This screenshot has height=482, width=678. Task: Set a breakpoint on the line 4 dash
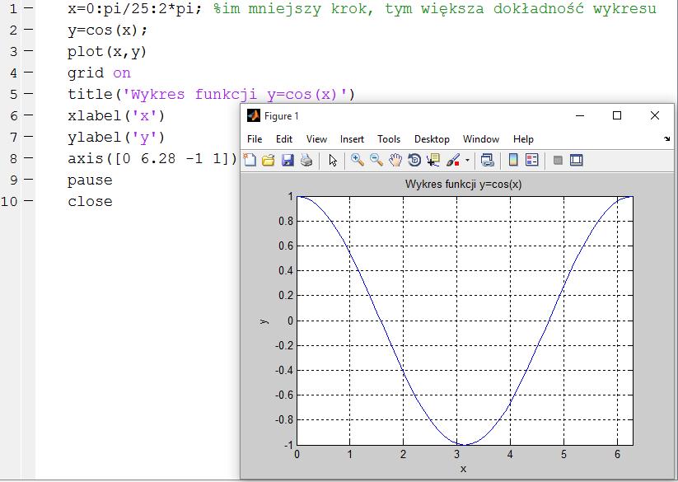(x=29, y=73)
